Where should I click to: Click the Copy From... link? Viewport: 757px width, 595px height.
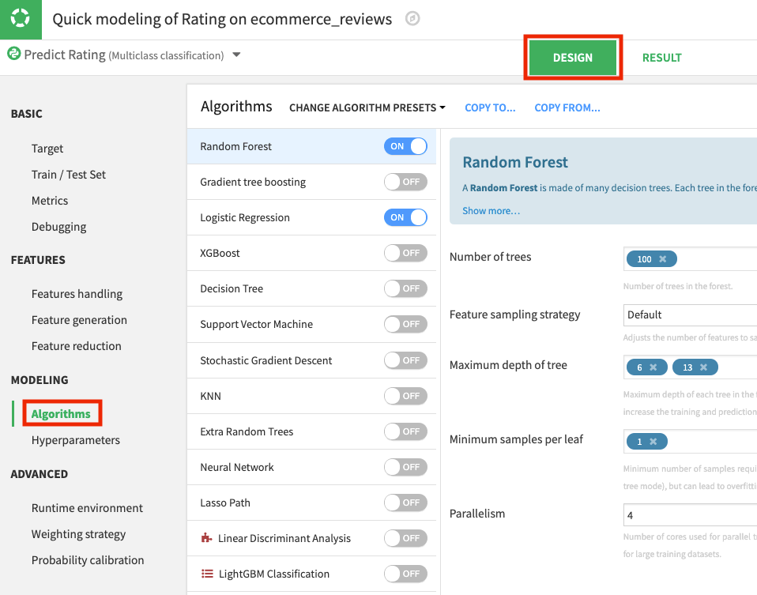tap(567, 107)
